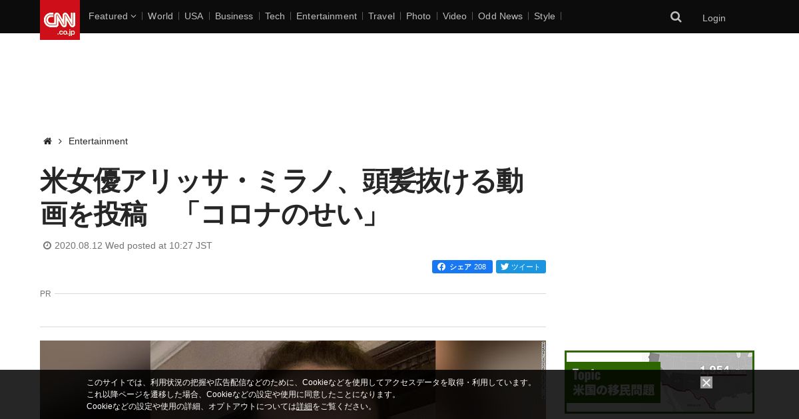Go to Odd News section

500,16
